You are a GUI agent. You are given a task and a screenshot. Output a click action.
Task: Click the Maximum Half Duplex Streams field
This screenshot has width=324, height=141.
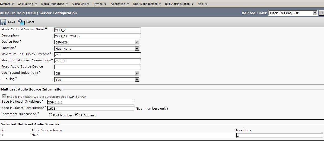point(97,55)
